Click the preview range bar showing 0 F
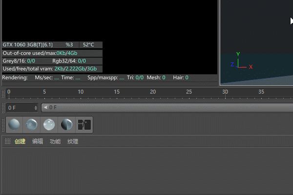The height and width of the screenshot is (195, 293). click(167, 108)
